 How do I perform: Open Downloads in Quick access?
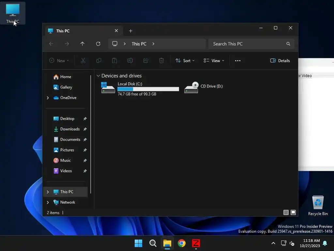click(70, 129)
